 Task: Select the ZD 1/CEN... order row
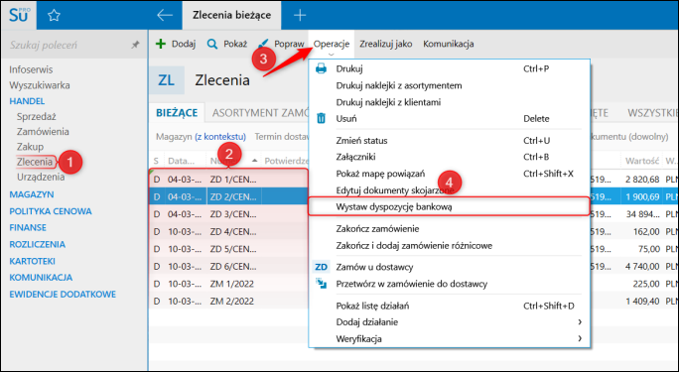point(228,180)
